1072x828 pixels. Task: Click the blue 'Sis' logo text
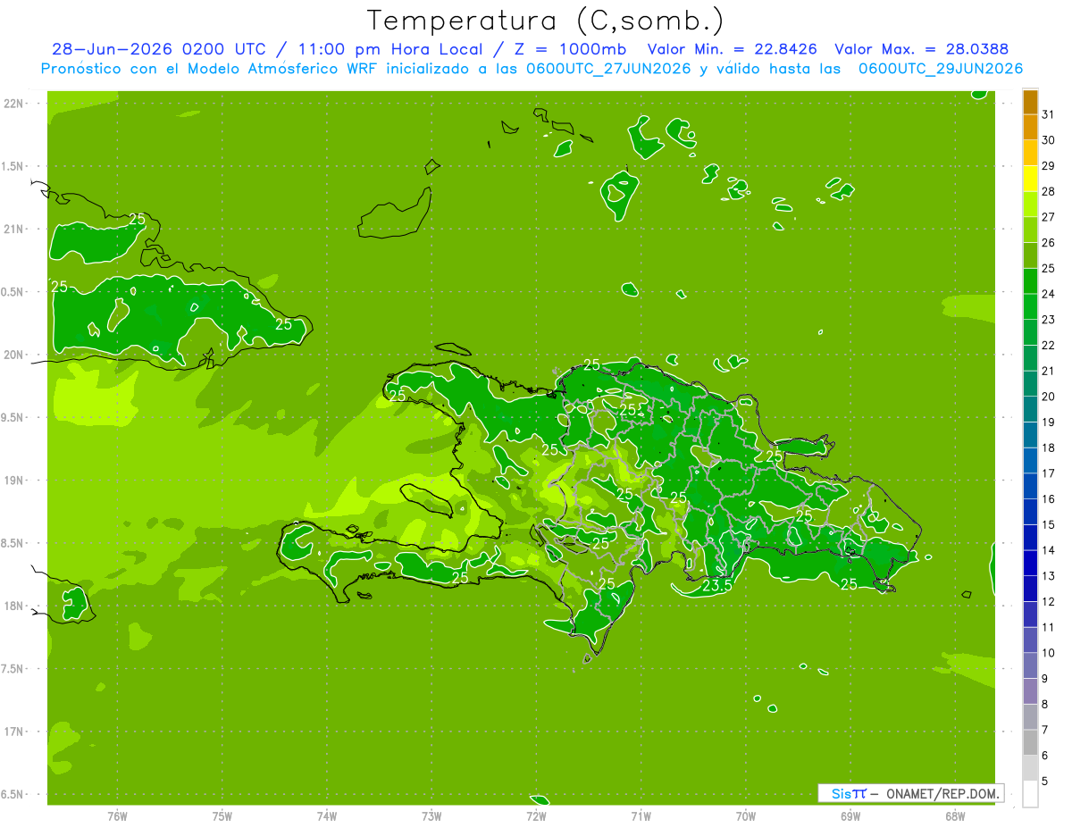pos(842,793)
